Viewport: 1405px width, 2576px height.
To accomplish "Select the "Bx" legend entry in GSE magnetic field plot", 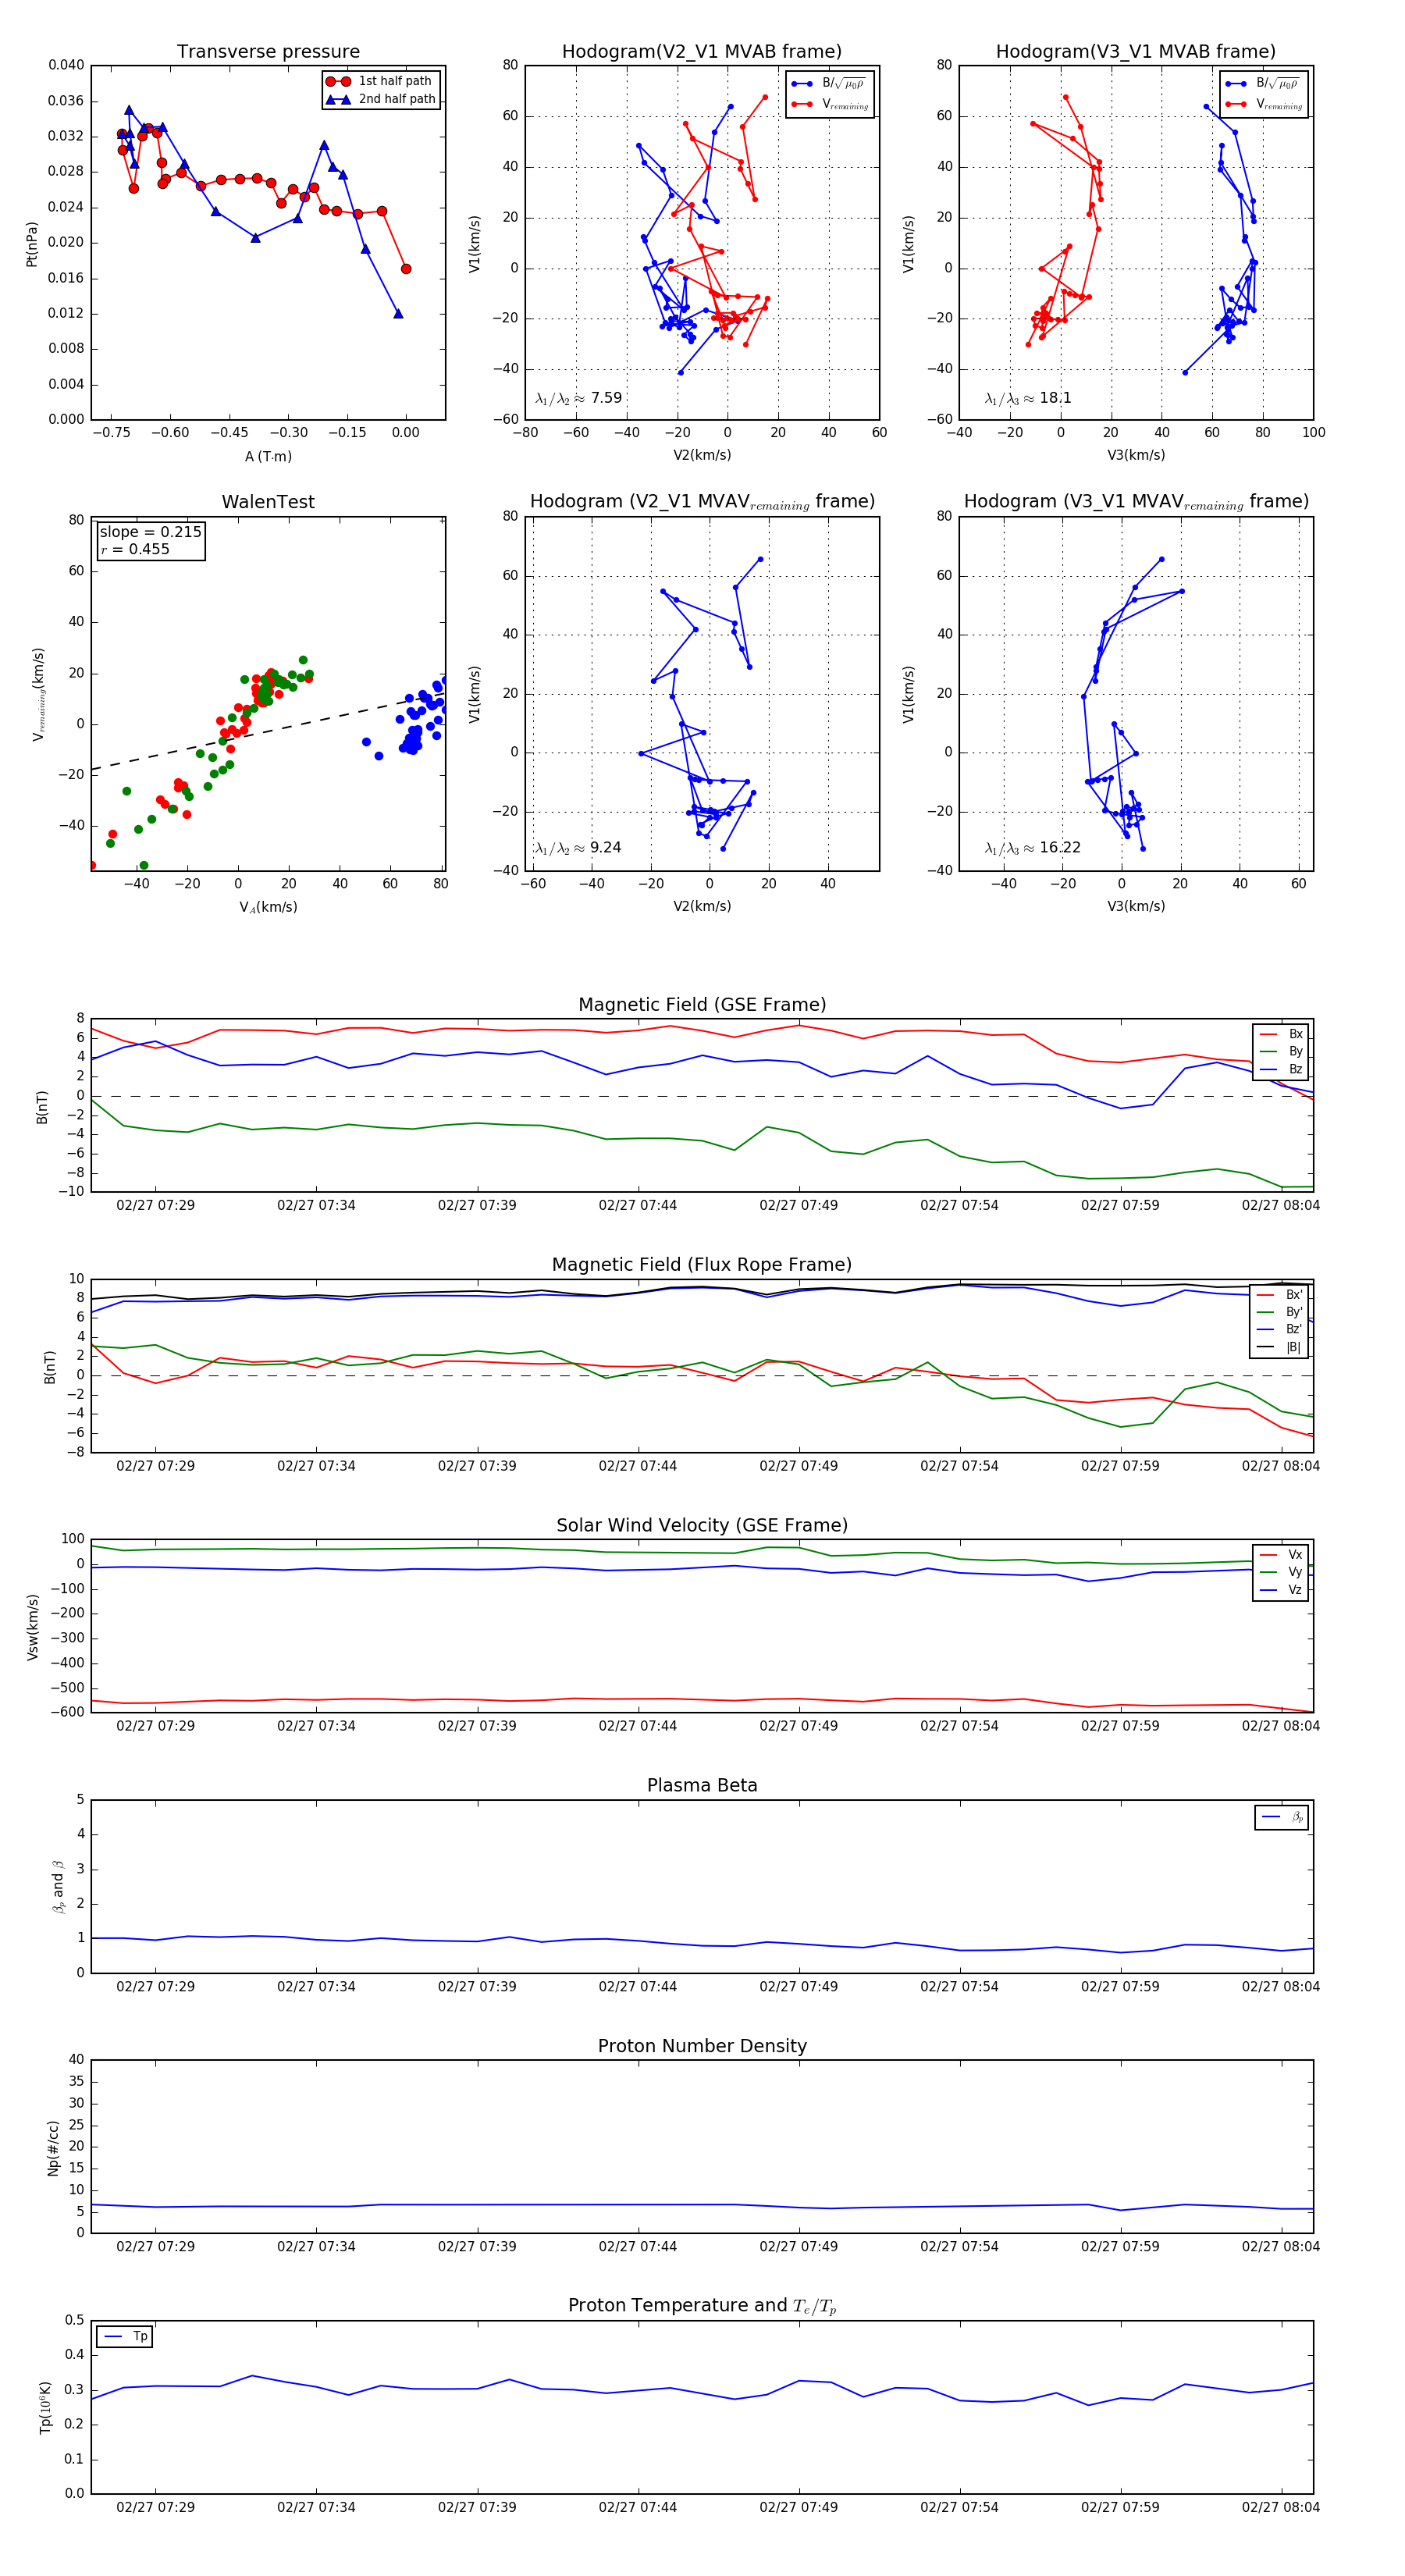I will (x=1281, y=1035).
